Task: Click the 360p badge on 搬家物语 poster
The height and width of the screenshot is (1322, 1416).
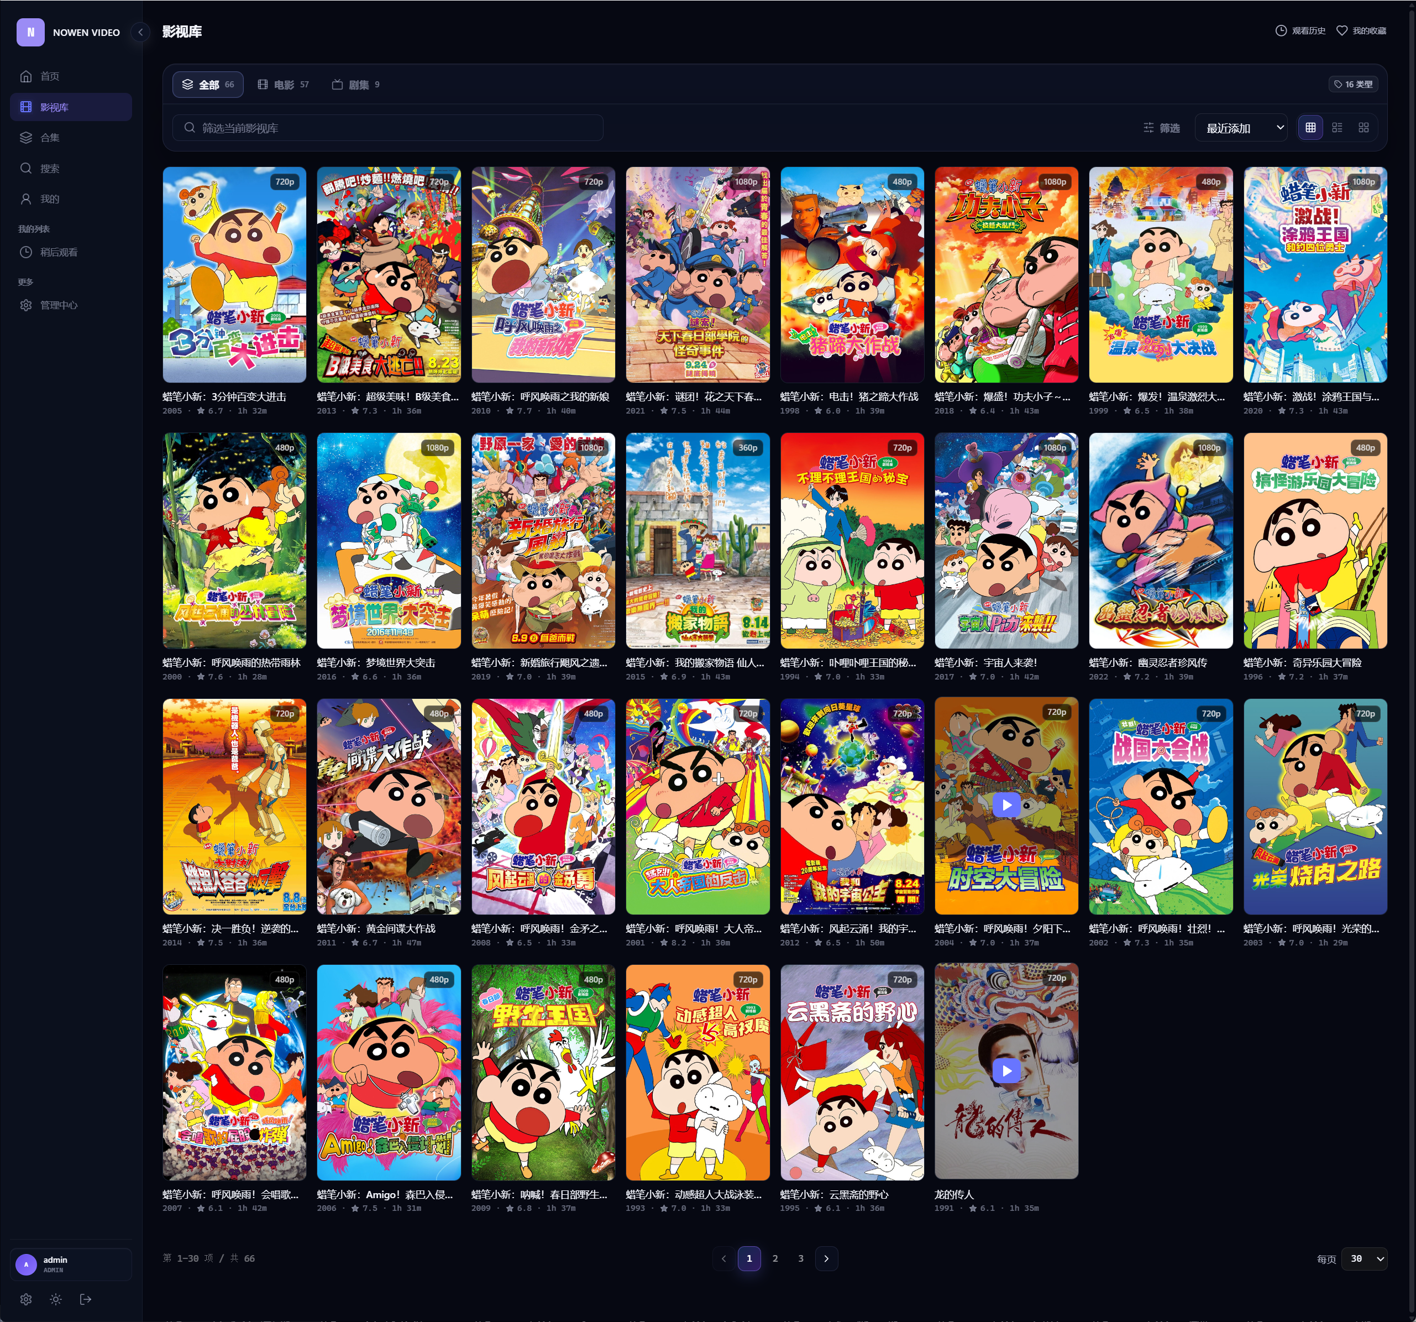Action: point(748,447)
